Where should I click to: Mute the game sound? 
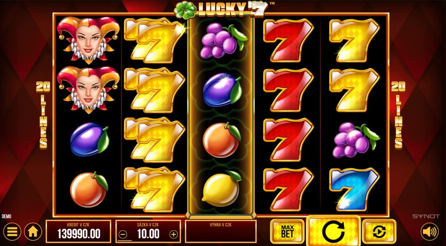pyautogui.click(x=429, y=232)
